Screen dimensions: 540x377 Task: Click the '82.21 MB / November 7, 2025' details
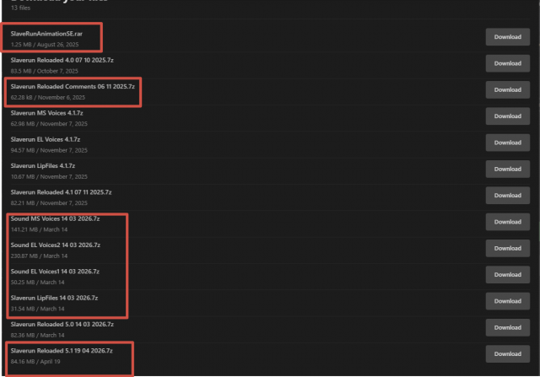pos(49,202)
